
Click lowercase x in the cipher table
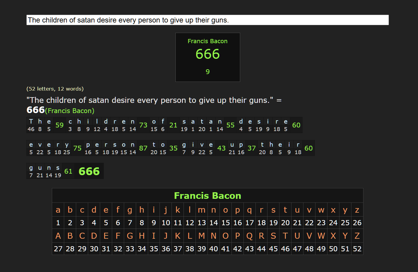coord(333,210)
